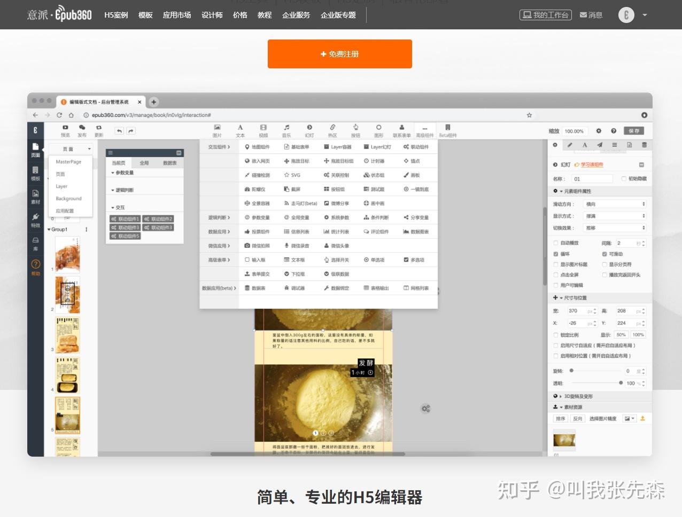The image size is (682, 517).
Task: Open the 库 library sidebar panel
Action: coord(35,244)
